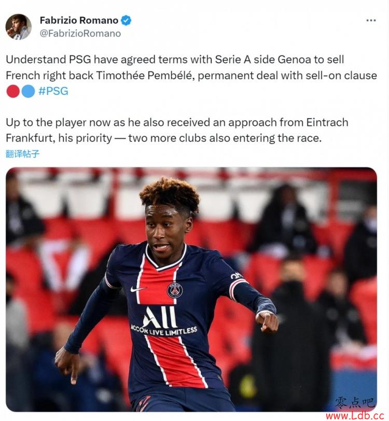This screenshot has height=421, width=389.
Task: Click the Fabrizio Romano display name
Action: [79, 20]
